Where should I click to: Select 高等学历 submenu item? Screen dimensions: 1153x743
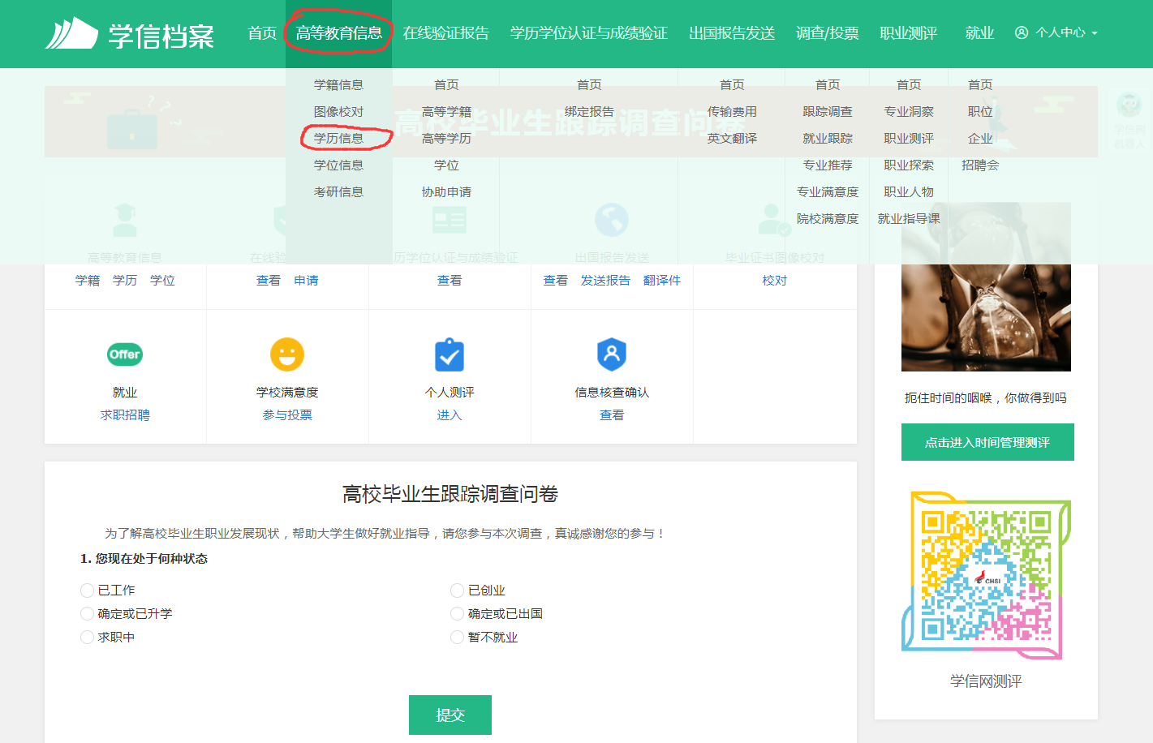click(x=446, y=138)
